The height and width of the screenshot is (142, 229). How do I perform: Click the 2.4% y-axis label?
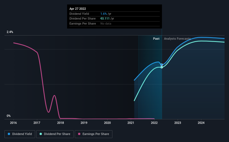click(10, 32)
